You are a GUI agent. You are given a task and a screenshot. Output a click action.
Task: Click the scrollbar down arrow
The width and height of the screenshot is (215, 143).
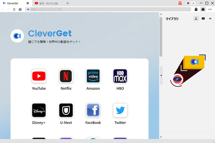click(161, 137)
